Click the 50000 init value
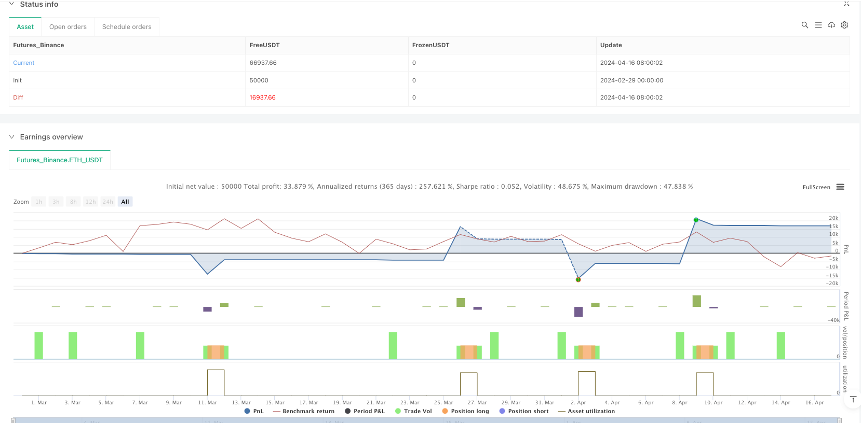Image resolution: width=861 pixels, height=423 pixels. click(x=259, y=80)
